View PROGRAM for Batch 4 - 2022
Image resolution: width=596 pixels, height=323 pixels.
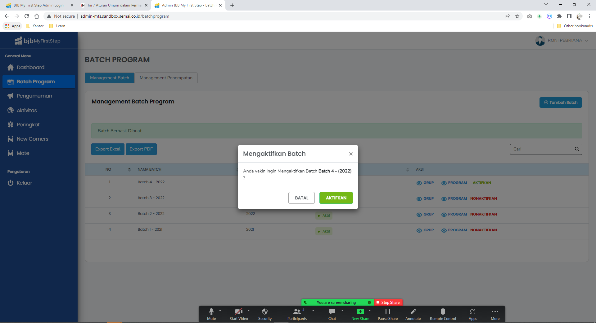(454, 183)
